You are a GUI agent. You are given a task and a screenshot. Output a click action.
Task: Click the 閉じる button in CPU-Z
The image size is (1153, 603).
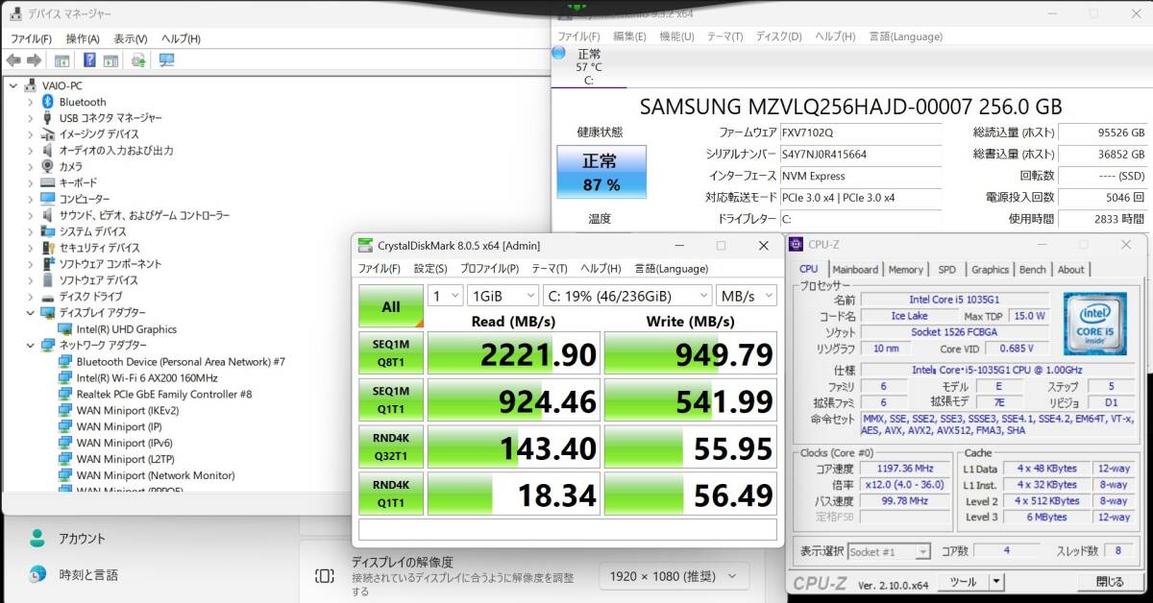coord(1110,581)
